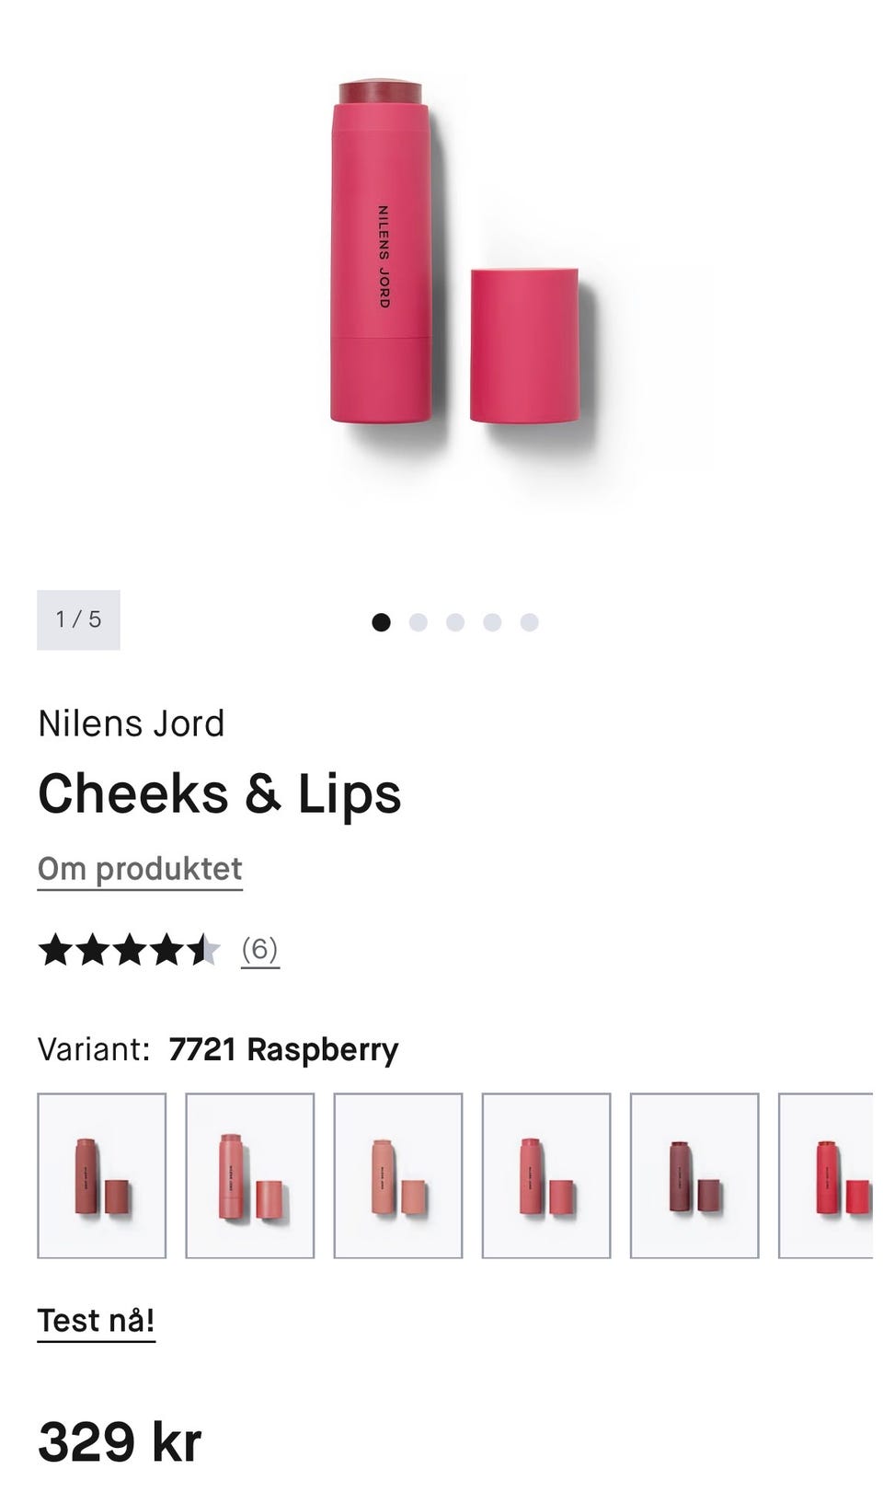This screenshot has width=883, height=1492.
Task: Click the Cheeks & Lips product title
Action: point(220,793)
